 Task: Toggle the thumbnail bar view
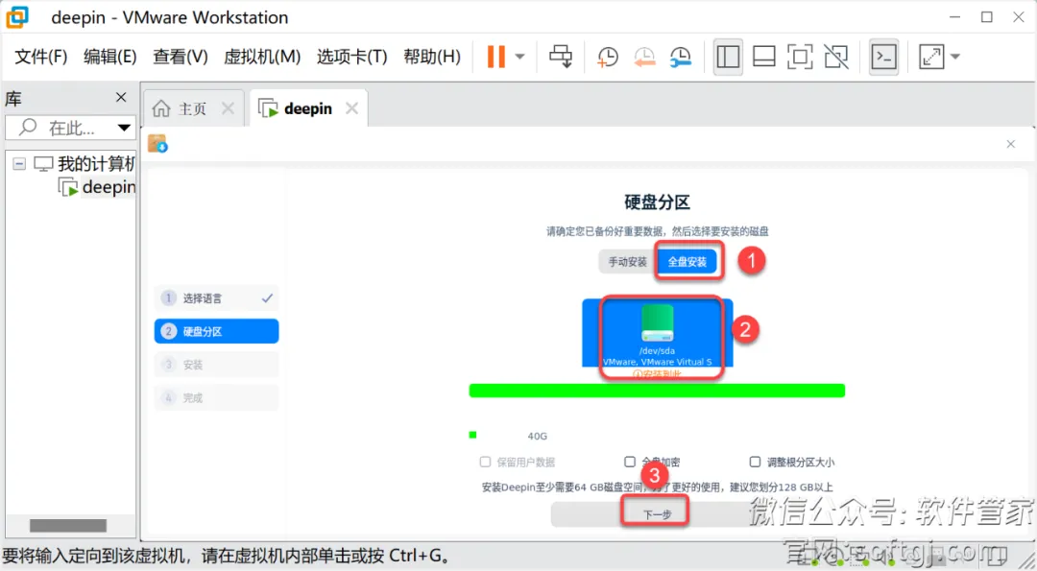click(x=764, y=57)
